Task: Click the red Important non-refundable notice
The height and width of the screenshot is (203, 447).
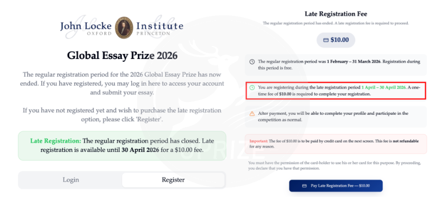Action: 336,144
